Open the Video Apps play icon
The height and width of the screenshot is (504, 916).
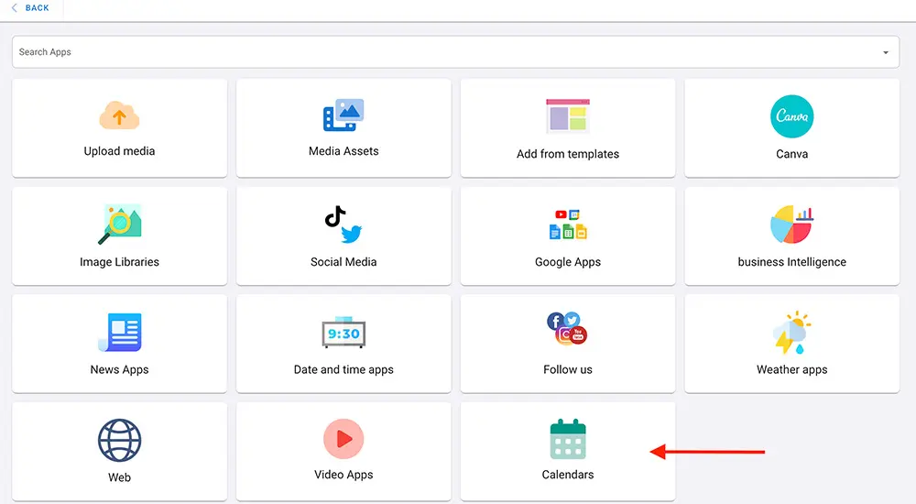coord(343,440)
